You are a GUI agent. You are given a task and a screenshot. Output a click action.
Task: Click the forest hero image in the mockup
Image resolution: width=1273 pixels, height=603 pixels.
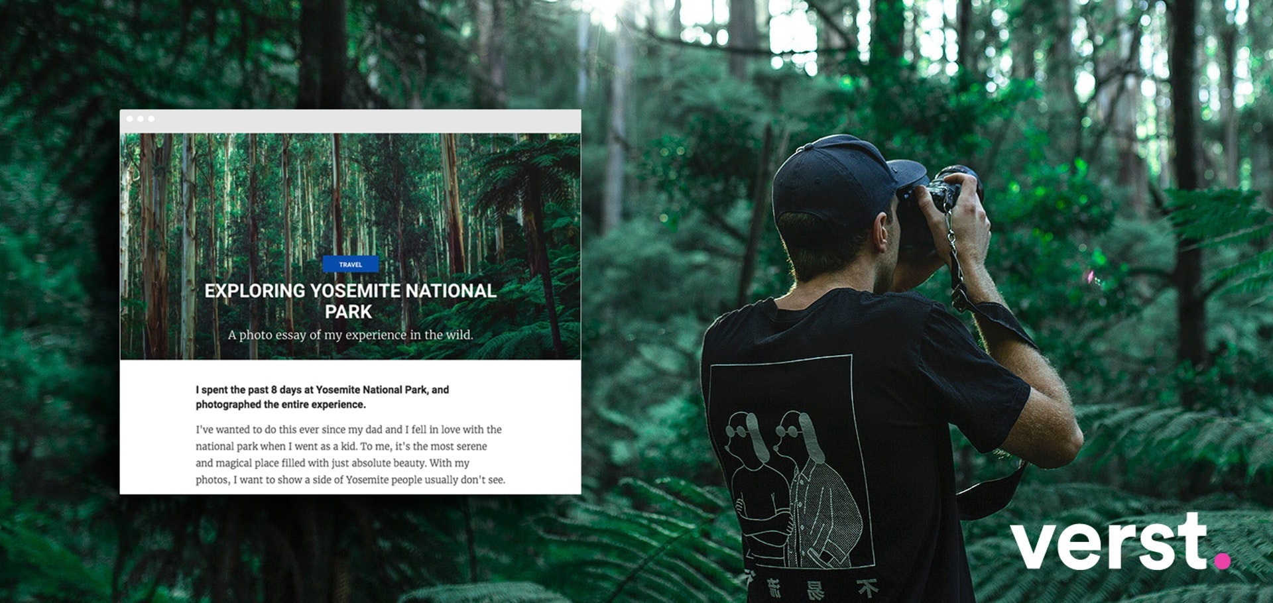tap(350, 199)
